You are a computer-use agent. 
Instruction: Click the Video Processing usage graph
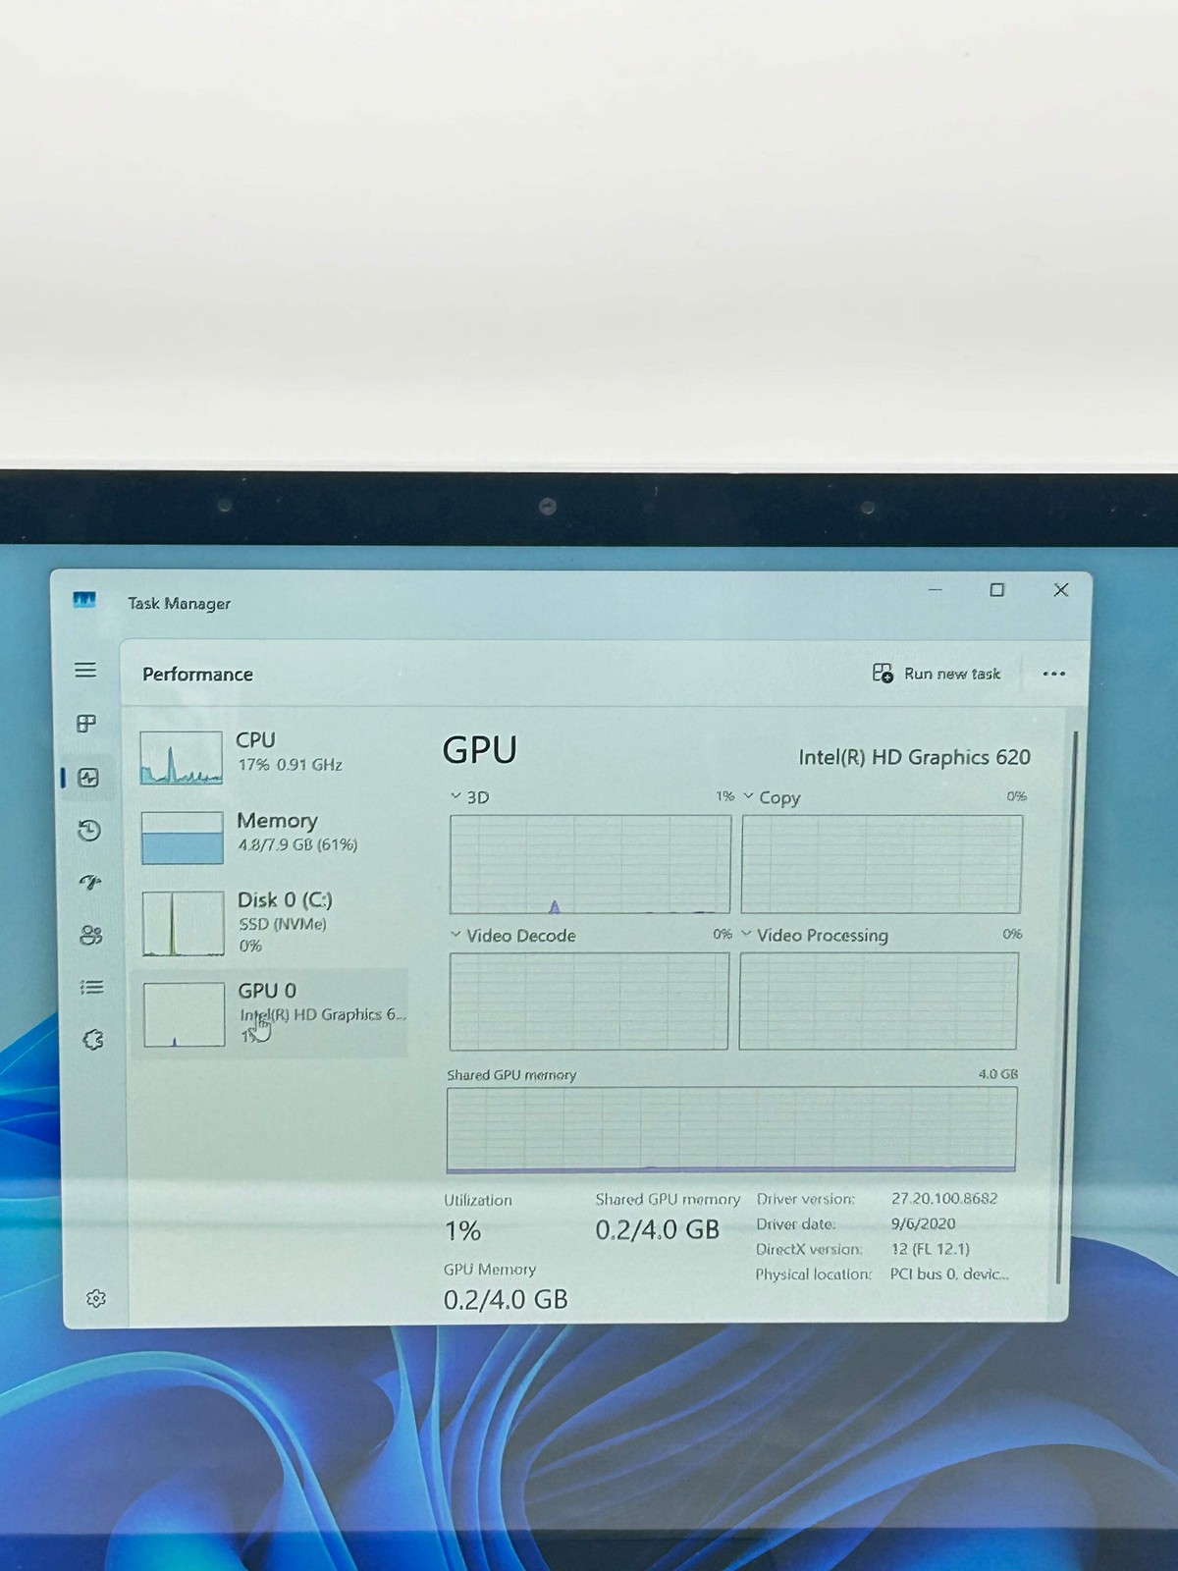tap(879, 1002)
